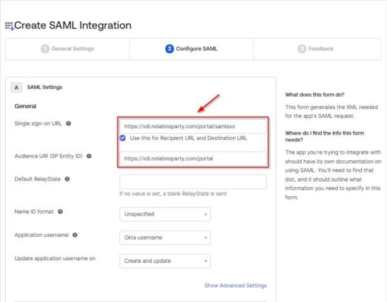The width and height of the screenshot is (387, 302).
Task: Click the Default RelayState input field
Action: point(193,182)
